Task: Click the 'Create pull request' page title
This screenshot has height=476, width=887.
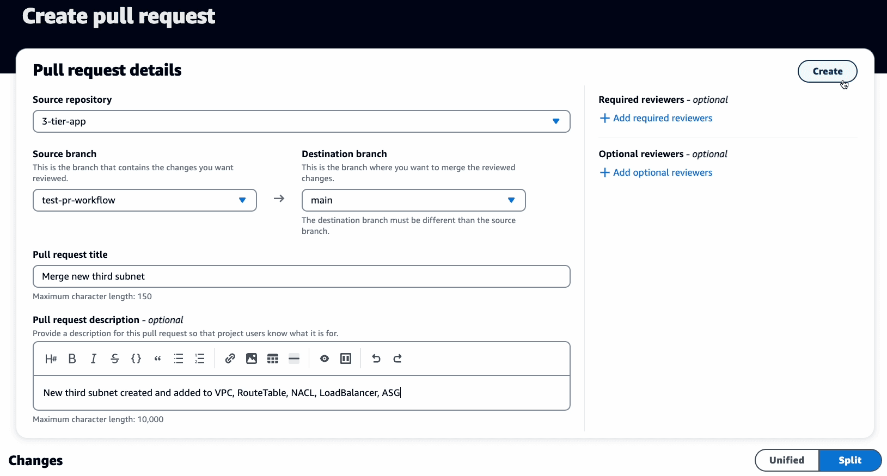Action: point(119,16)
